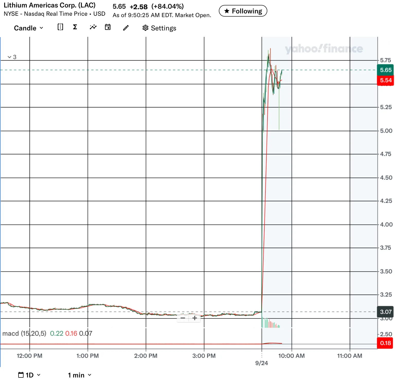The width and height of the screenshot is (395, 387).
Task: Click the chart events icon
Action: click(93, 27)
